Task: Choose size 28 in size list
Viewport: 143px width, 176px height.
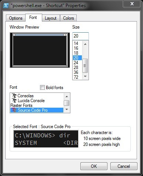Action: point(77,68)
